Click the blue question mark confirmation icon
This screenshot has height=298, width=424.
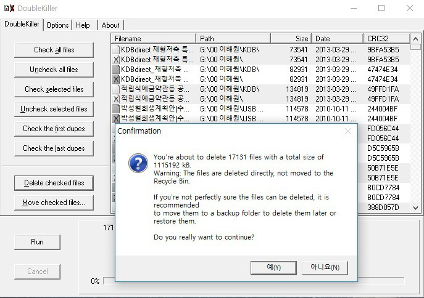tap(138, 163)
